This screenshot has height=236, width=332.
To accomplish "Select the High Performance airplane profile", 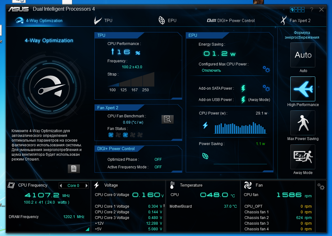I will click(x=303, y=89).
